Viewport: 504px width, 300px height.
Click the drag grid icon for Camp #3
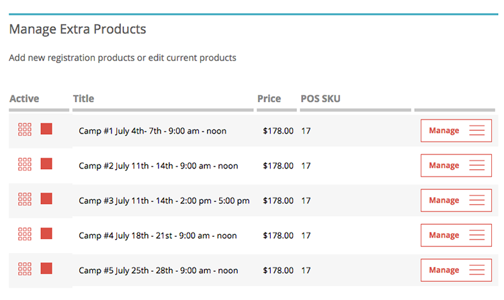[x=25, y=199]
